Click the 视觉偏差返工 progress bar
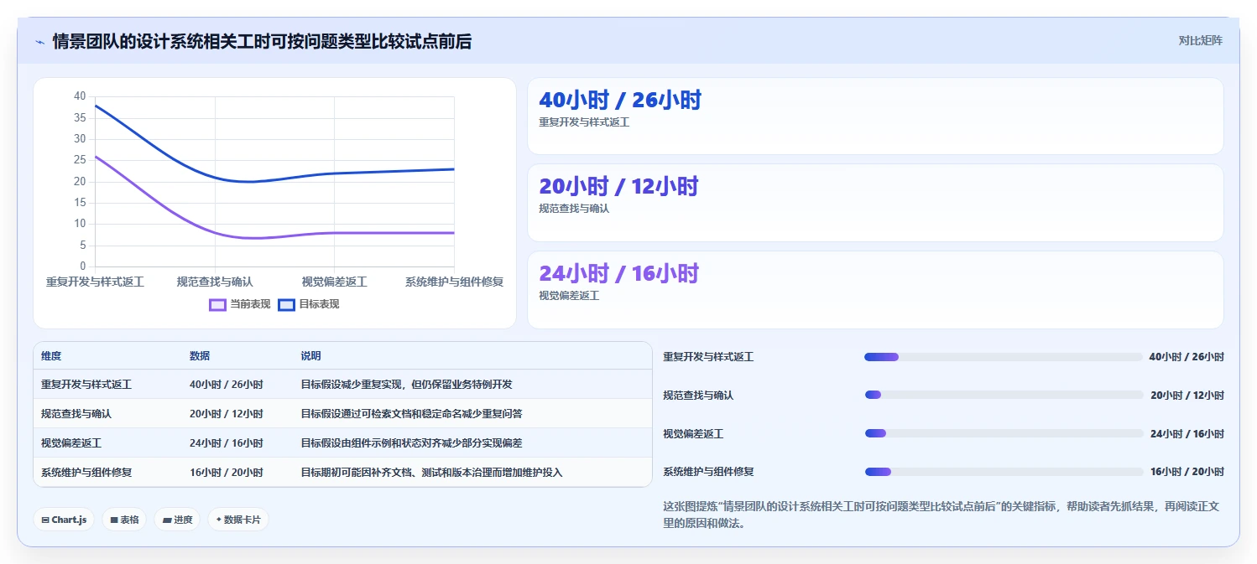The width and height of the screenshot is (1257, 564). pos(1004,433)
